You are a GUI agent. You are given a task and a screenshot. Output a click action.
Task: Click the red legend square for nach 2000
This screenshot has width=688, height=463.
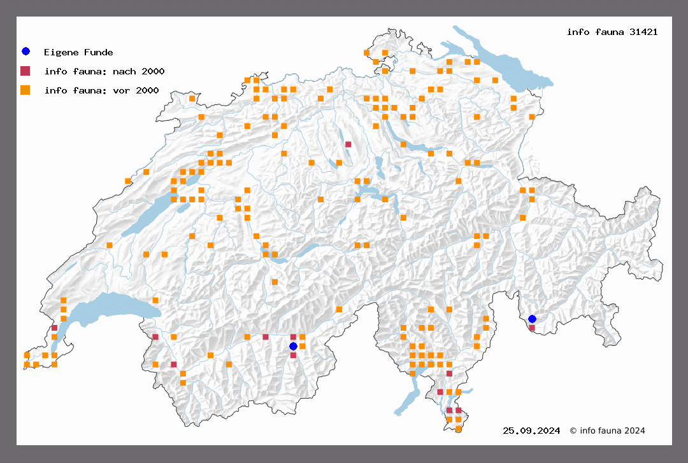point(25,71)
